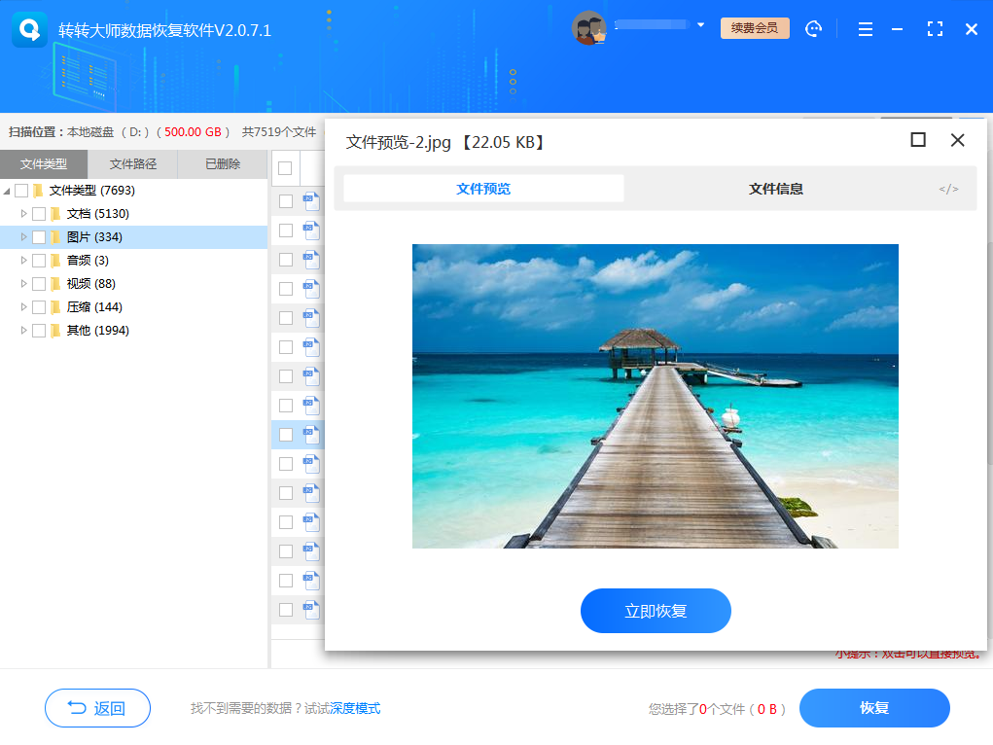993x745 pixels.
Task: Switch to the 文件路径 tab
Action: 132,163
